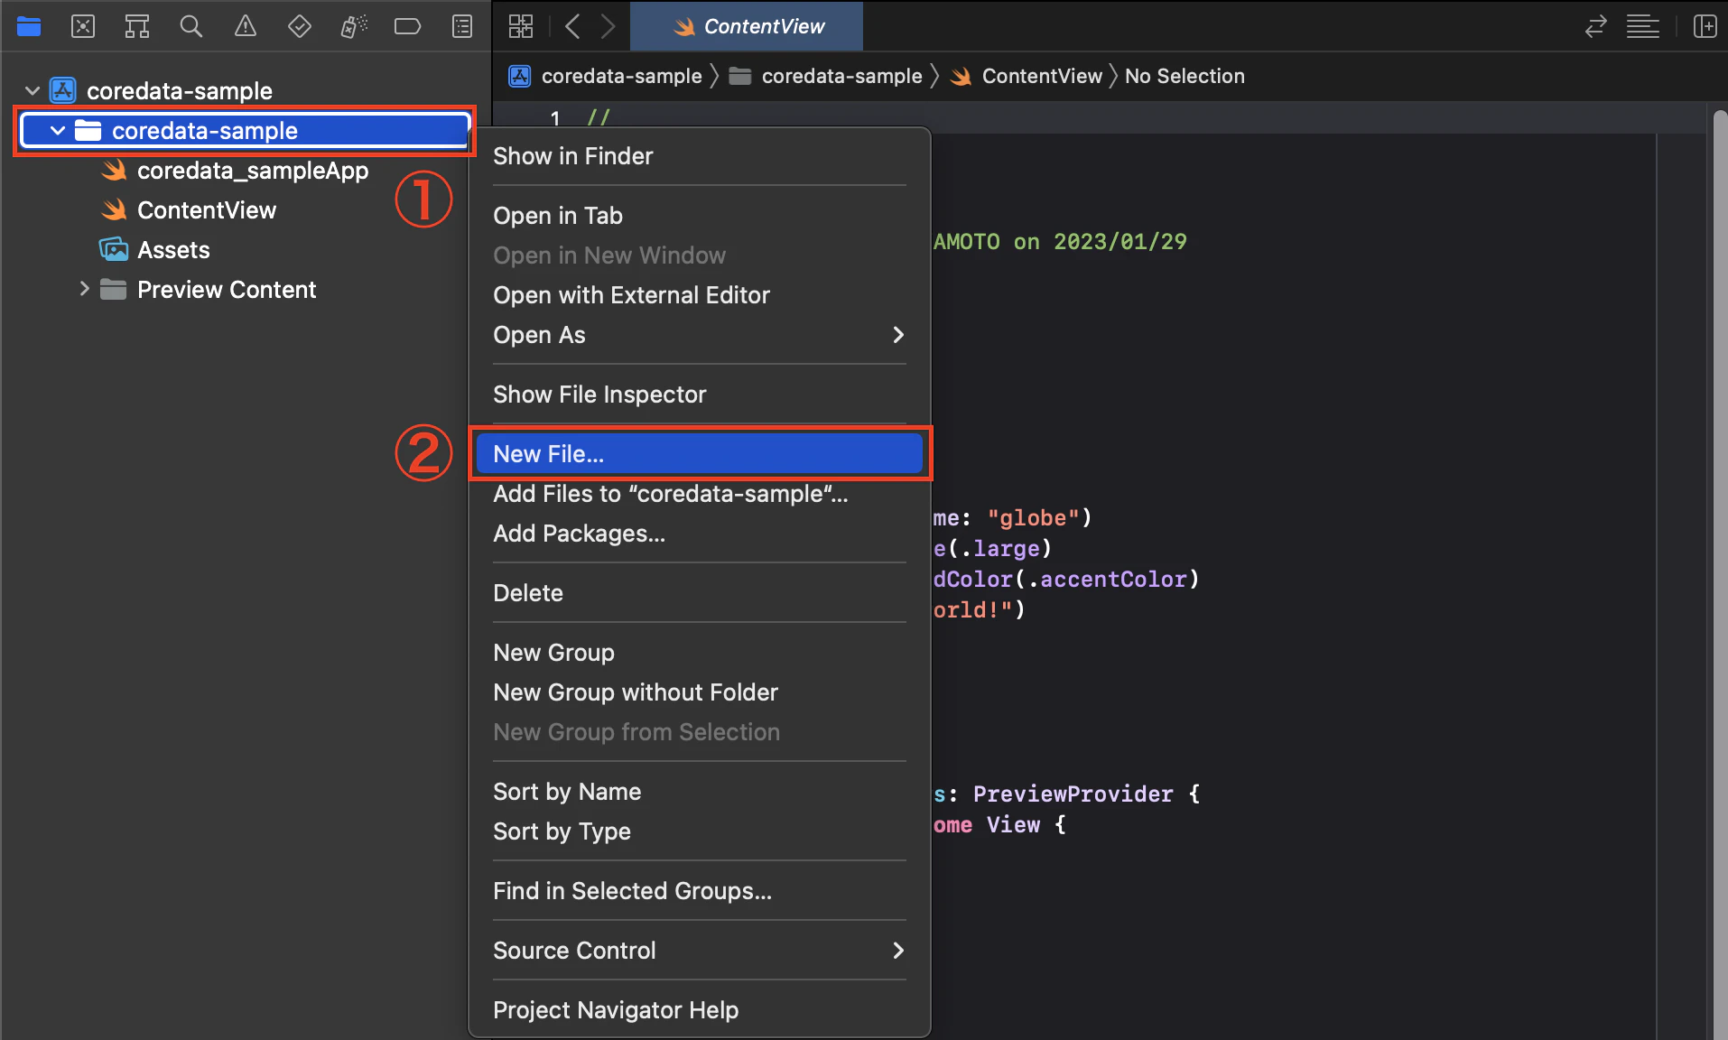Click No Selection in breadcrumb bar

(x=1185, y=76)
